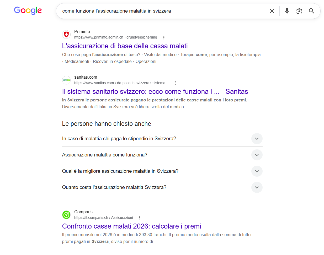This screenshot has width=324, height=255.
Task: Click the sanitas.com site name
Action: click(86, 77)
